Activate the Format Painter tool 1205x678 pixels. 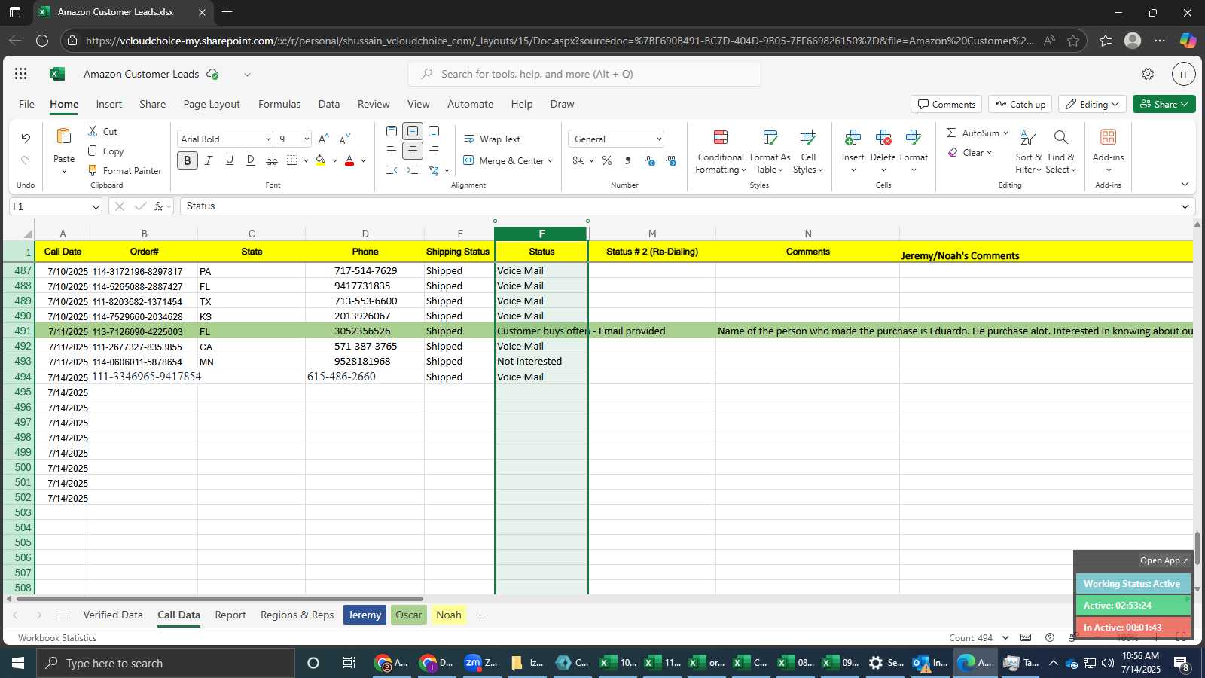(125, 170)
